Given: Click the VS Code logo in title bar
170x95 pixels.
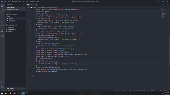Looking at the screenshot, I should pyautogui.click(x=2, y=2).
